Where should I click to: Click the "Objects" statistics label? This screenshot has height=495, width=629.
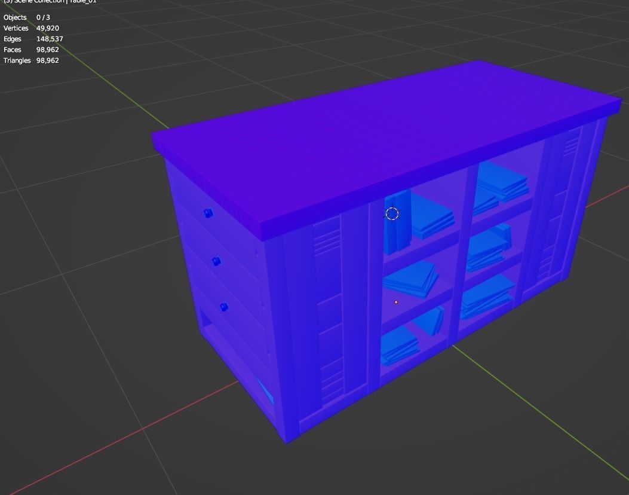15,17
